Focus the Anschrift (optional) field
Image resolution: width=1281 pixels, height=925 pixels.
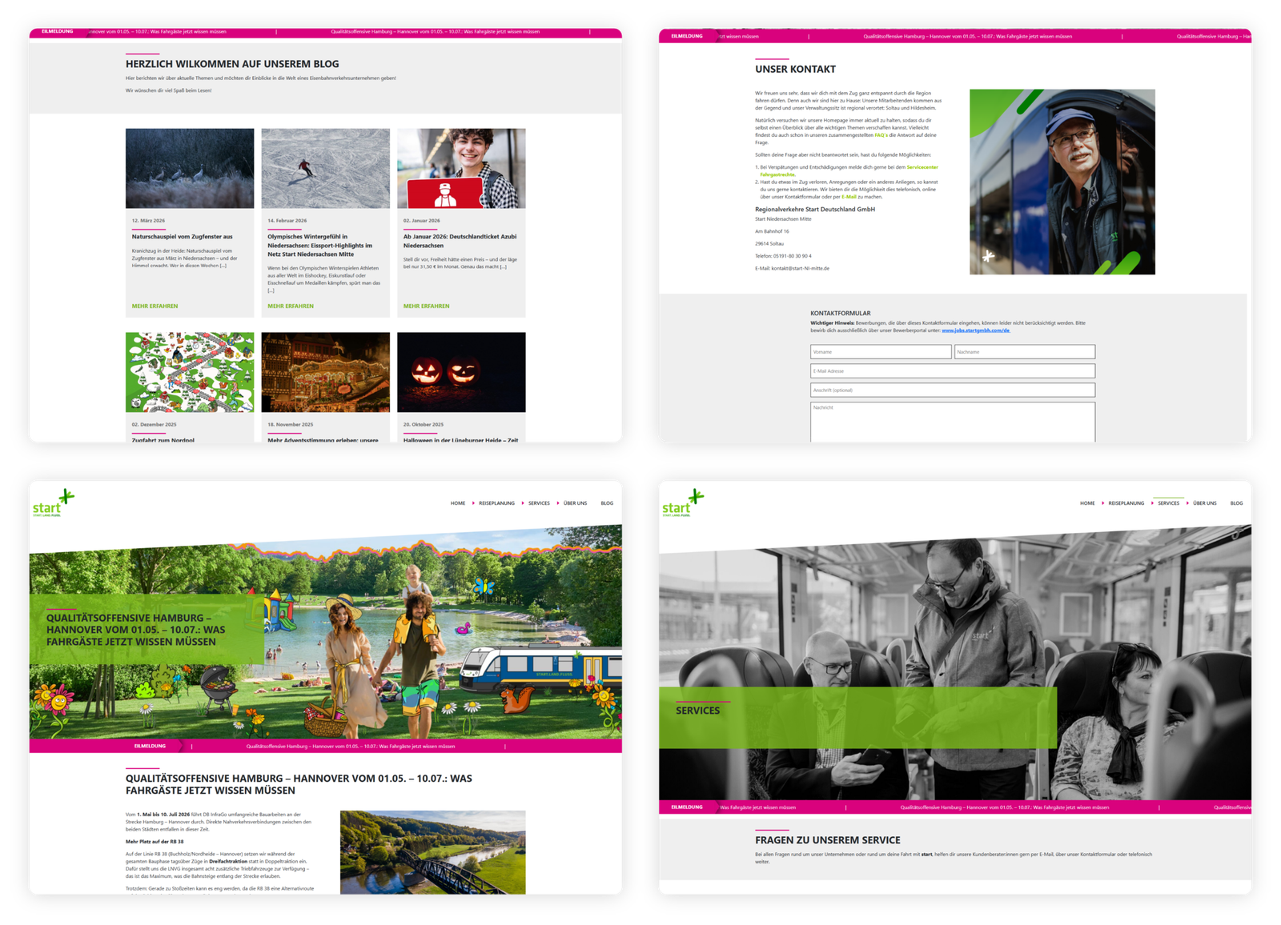(x=953, y=390)
